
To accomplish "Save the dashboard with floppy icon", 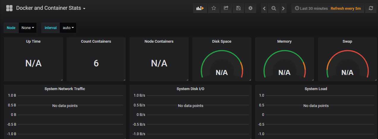I will pos(238,8).
